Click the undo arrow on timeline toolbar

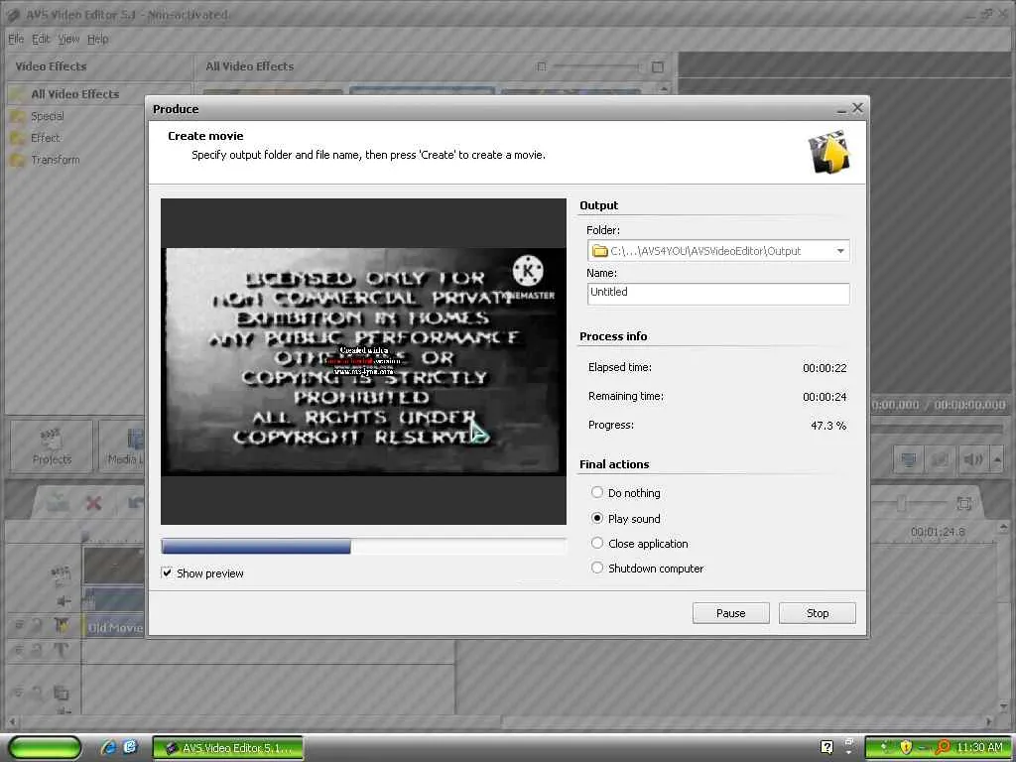click(x=135, y=503)
